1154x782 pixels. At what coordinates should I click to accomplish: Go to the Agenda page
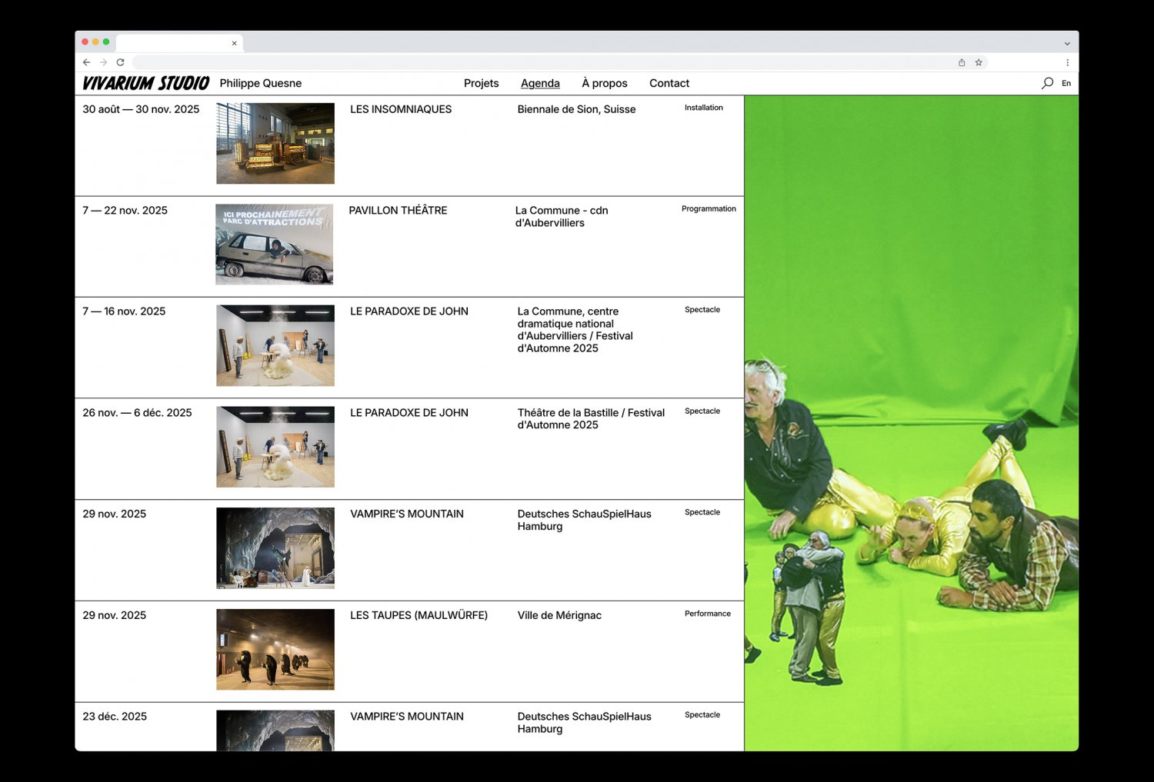(540, 83)
